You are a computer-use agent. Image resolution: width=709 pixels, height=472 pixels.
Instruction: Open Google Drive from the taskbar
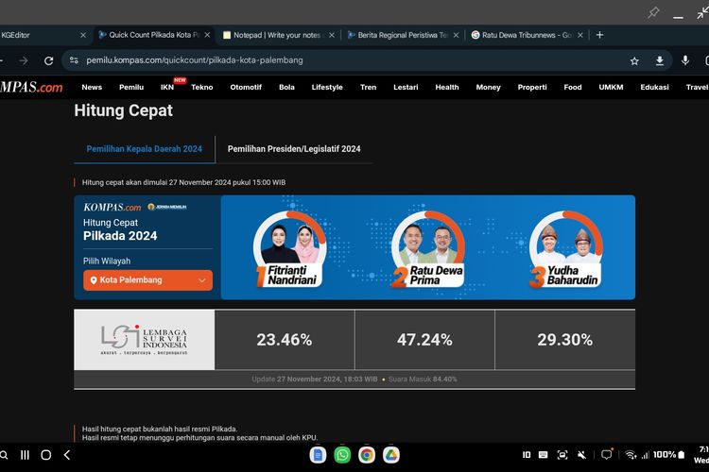(x=391, y=455)
